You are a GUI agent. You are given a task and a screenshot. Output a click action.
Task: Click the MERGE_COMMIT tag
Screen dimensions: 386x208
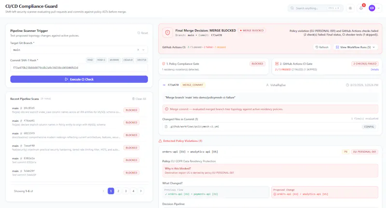point(193,85)
